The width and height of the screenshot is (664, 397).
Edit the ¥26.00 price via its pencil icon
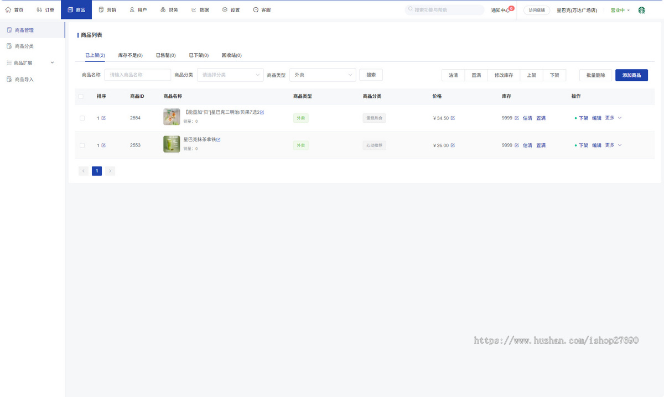point(453,145)
